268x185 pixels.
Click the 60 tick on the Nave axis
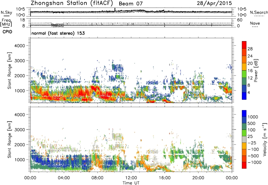coord(240,20)
